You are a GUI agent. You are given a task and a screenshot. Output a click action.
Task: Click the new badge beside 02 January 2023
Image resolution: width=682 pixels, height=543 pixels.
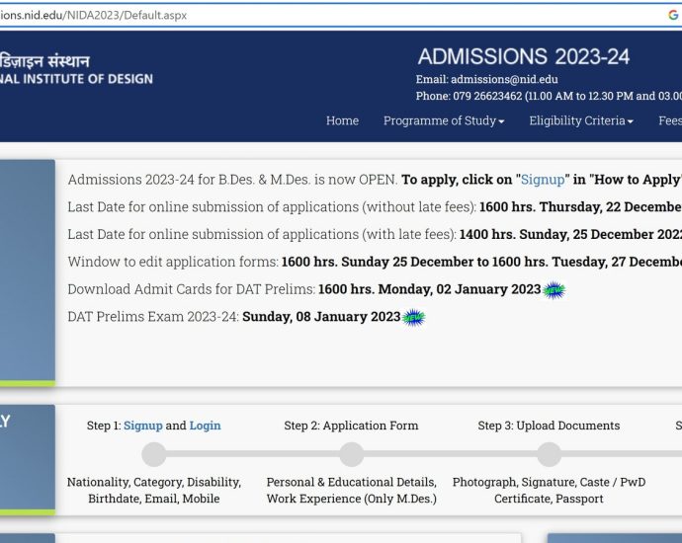coord(554,289)
